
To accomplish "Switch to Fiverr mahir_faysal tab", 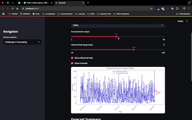I will pos(38,3).
